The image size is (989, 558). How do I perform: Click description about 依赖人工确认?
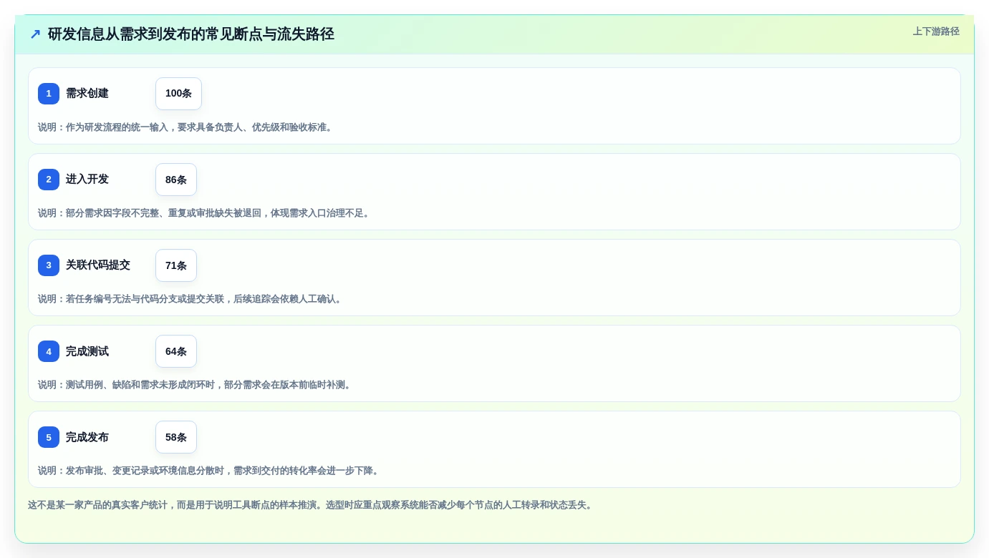tap(191, 299)
